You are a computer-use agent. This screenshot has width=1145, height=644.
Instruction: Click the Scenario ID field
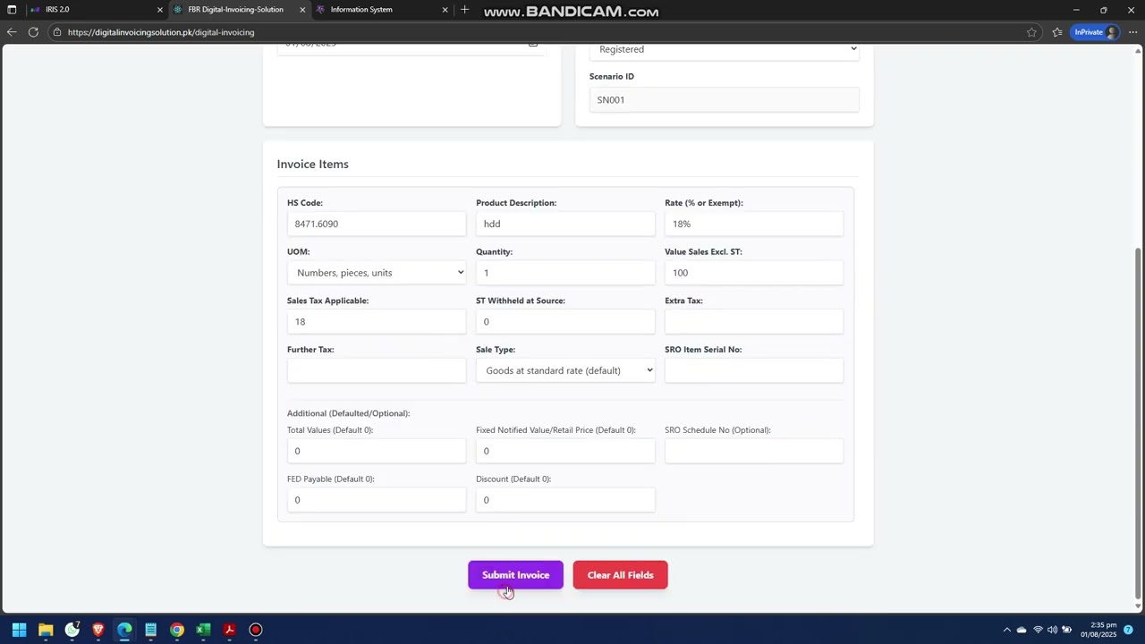point(725,100)
